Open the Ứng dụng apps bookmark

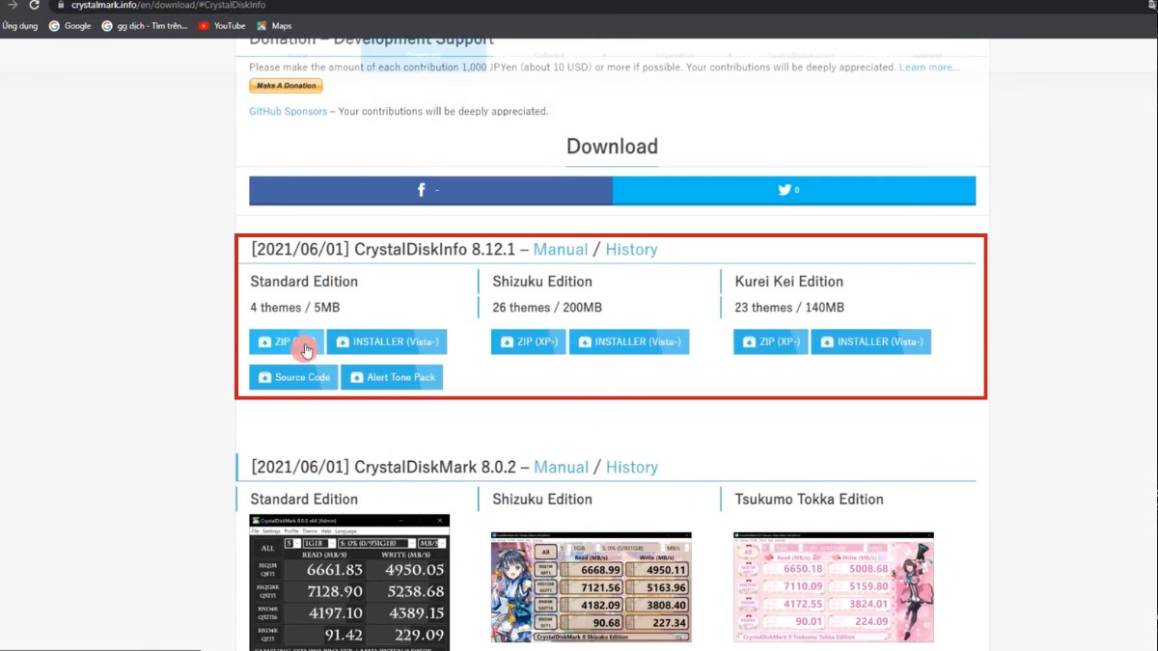point(20,26)
